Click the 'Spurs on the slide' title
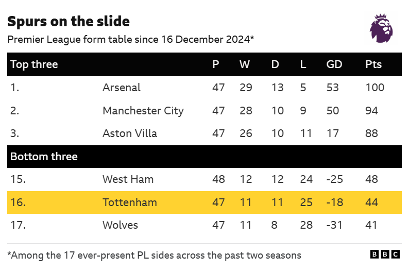The image size is (409, 272). pos(69,22)
